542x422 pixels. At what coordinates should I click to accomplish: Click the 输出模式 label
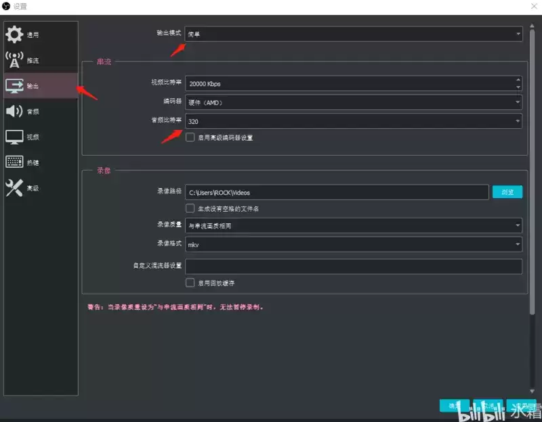[169, 32]
